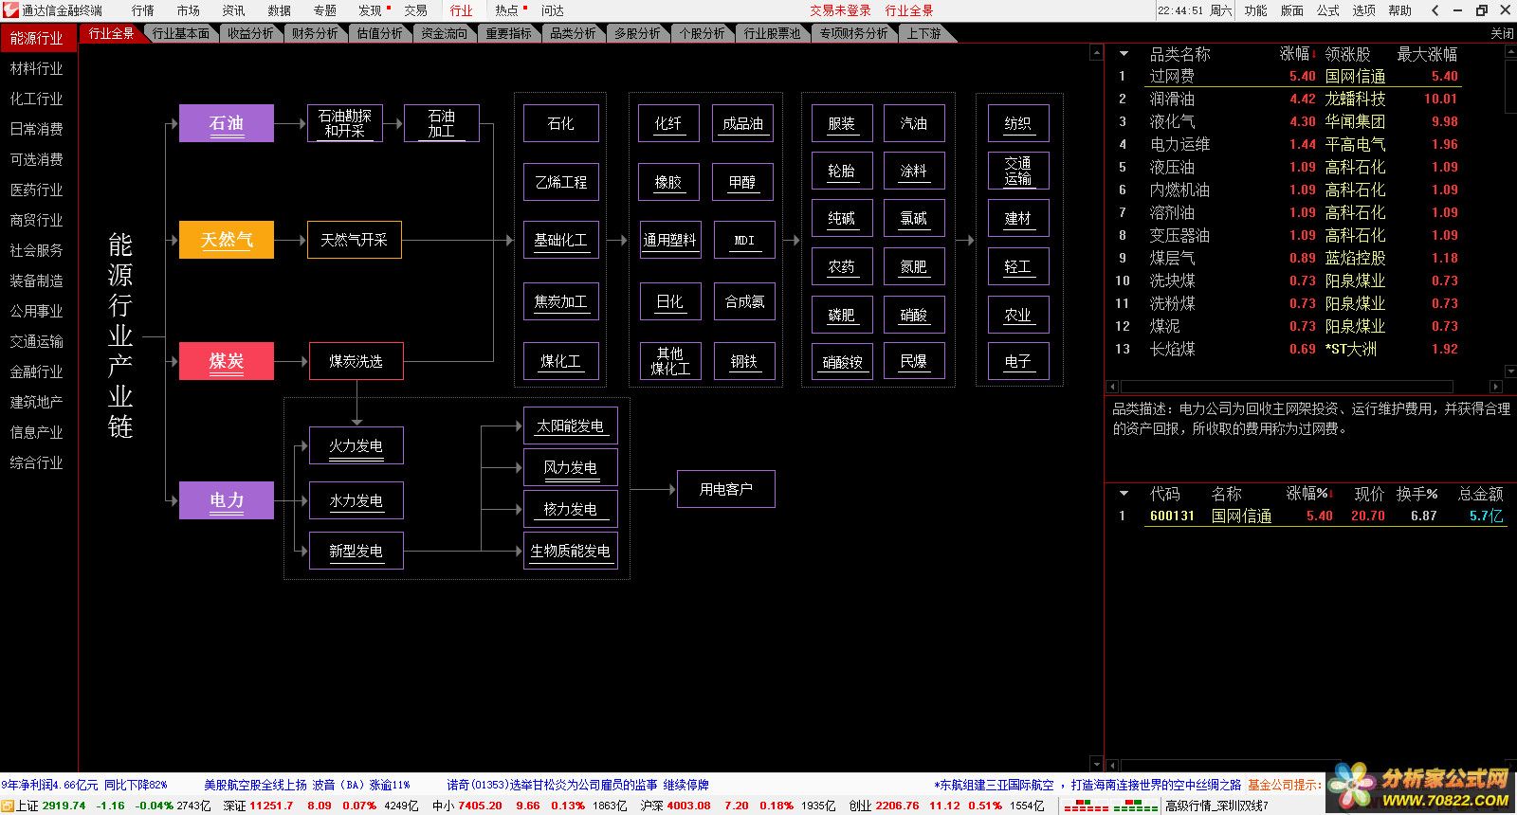Open the 公式 menu
This screenshot has height=815, width=1517.
coord(1327,10)
